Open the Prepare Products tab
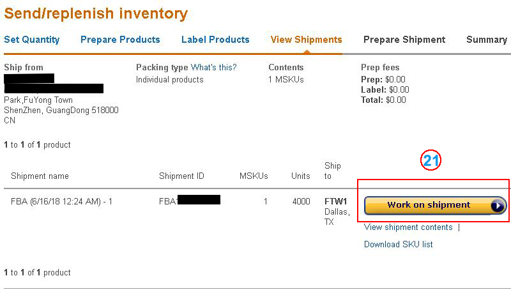This screenshot has width=511, height=299. click(120, 40)
